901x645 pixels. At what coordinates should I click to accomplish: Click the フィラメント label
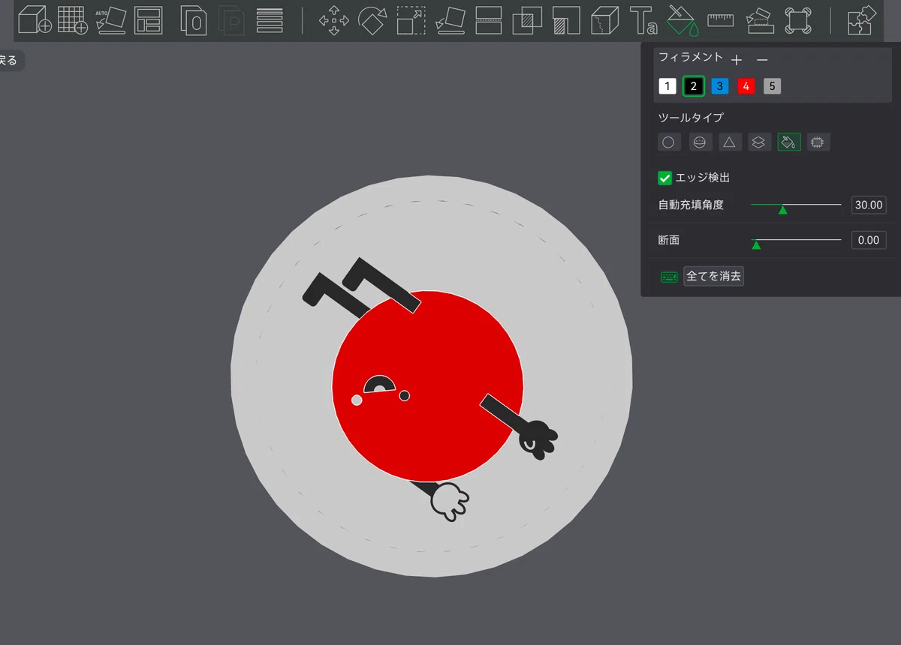pyautogui.click(x=691, y=57)
